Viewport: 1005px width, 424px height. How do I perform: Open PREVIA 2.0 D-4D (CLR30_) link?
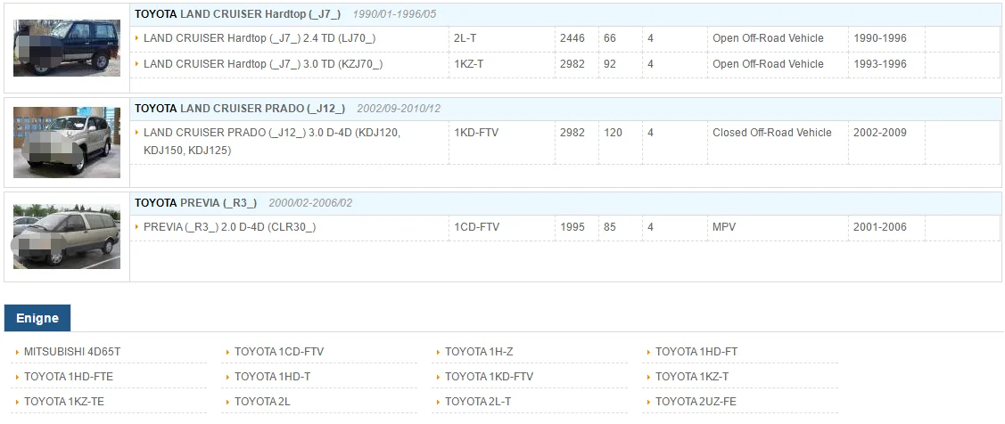[x=229, y=227]
